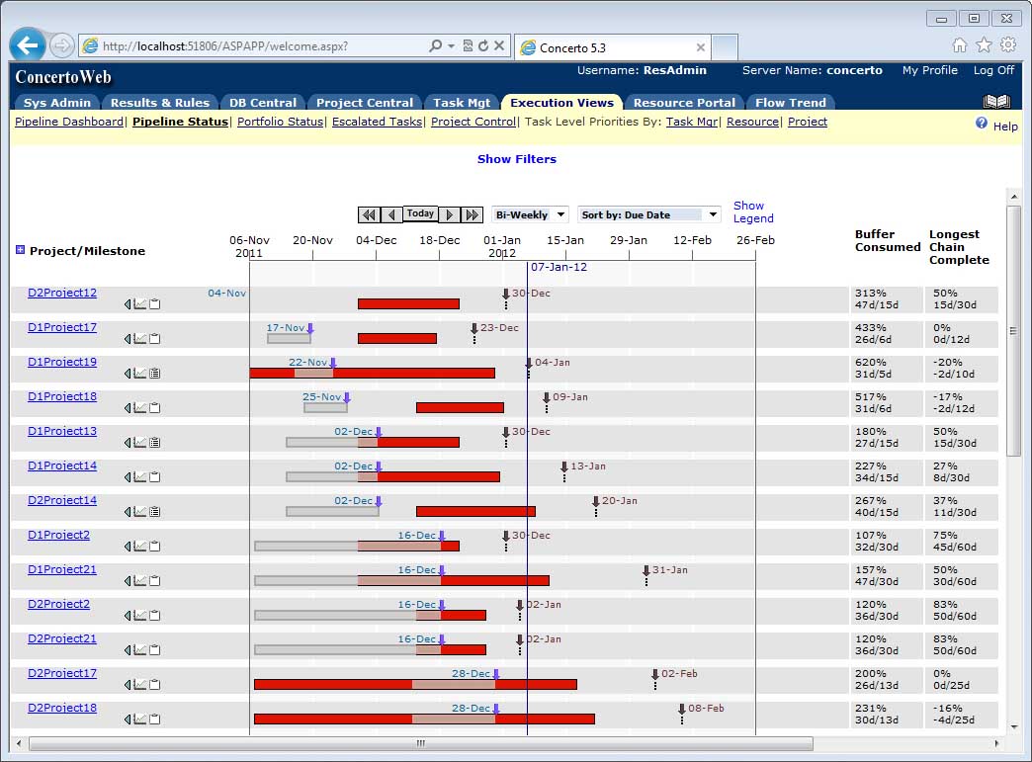
Task: Open the Flow Trend tab
Action: (x=790, y=103)
